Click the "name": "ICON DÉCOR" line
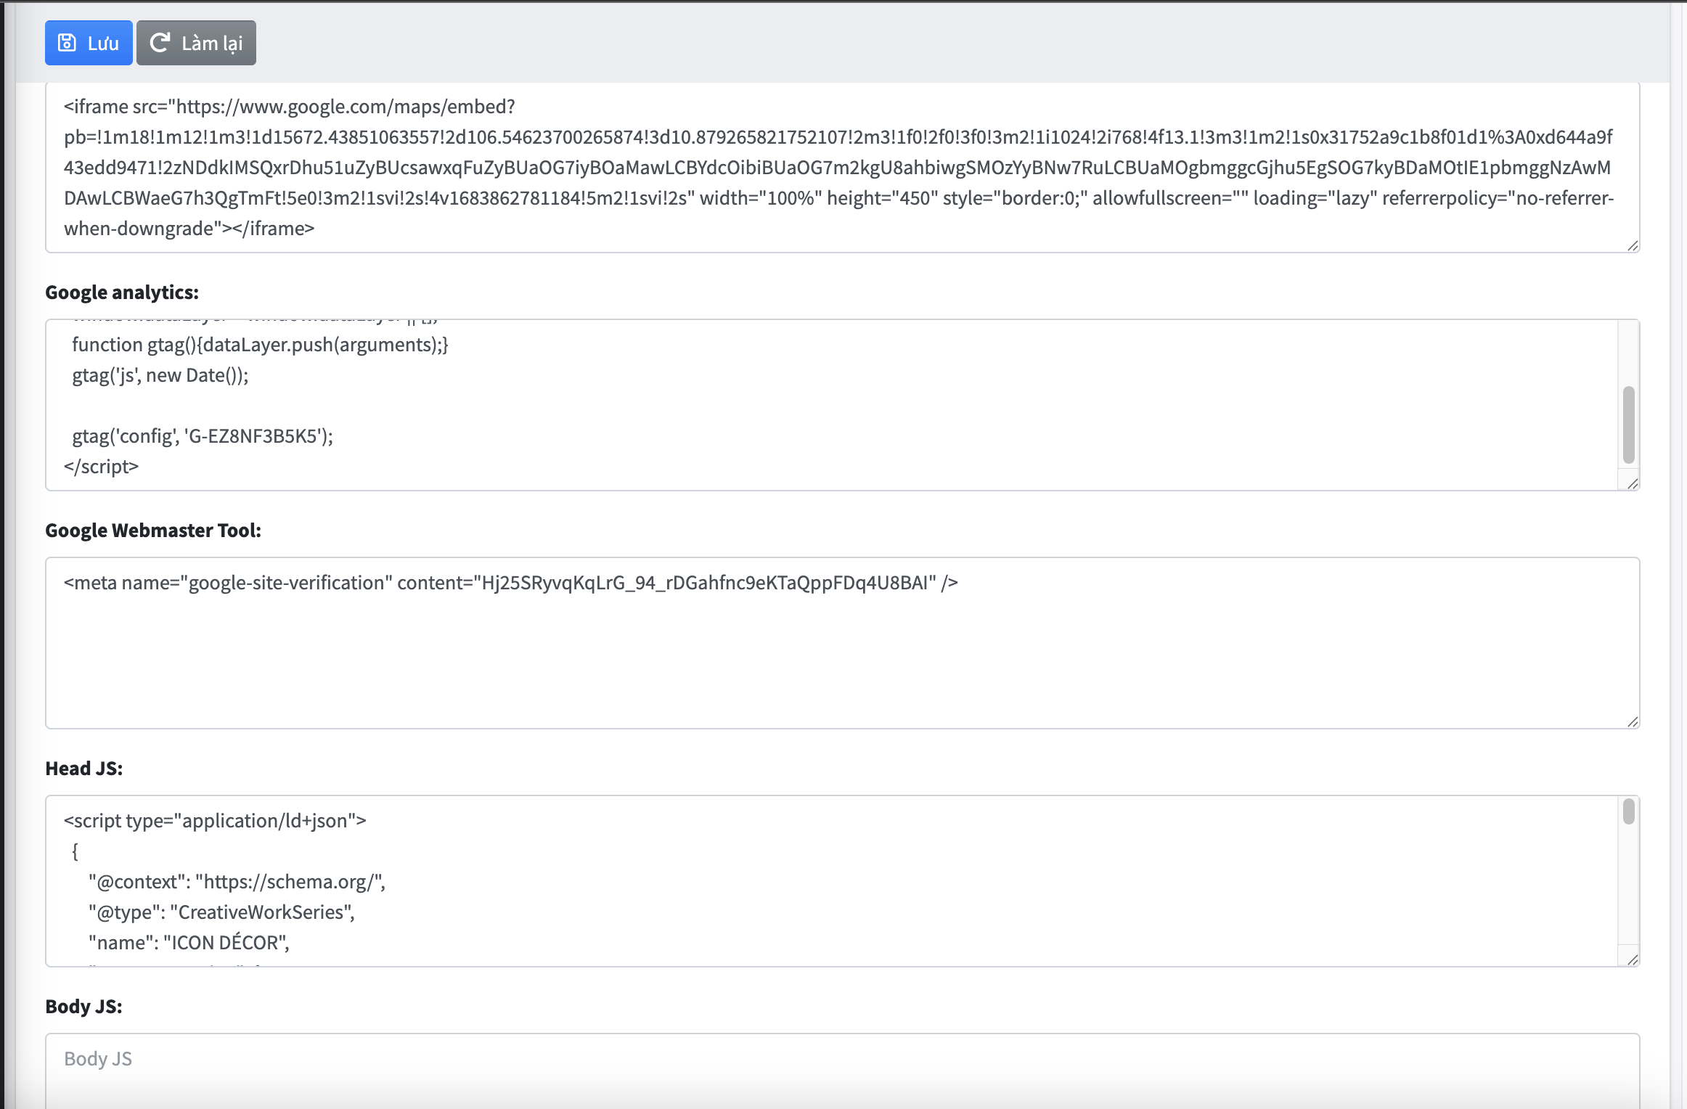 [189, 943]
